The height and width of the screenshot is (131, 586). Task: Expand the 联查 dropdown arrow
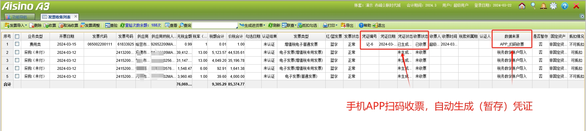tap(295, 25)
